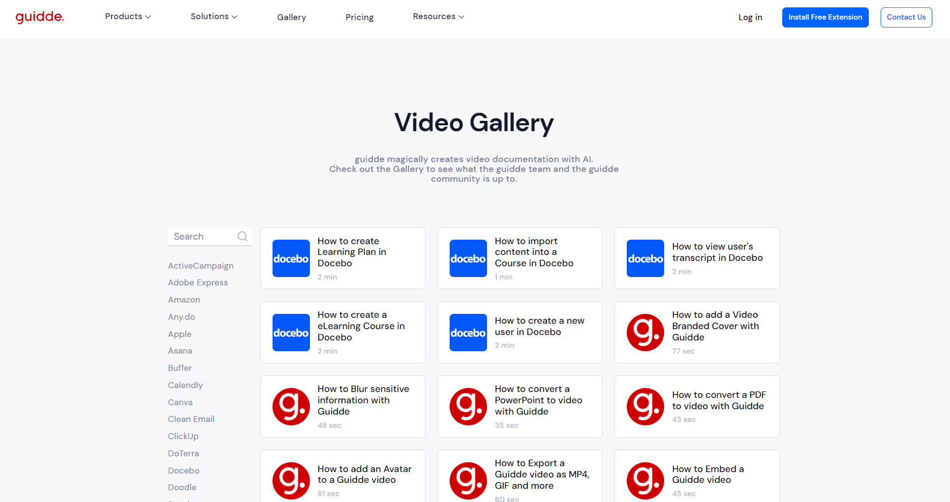Click the Log in link
This screenshot has width=950, height=502.
(x=750, y=17)
